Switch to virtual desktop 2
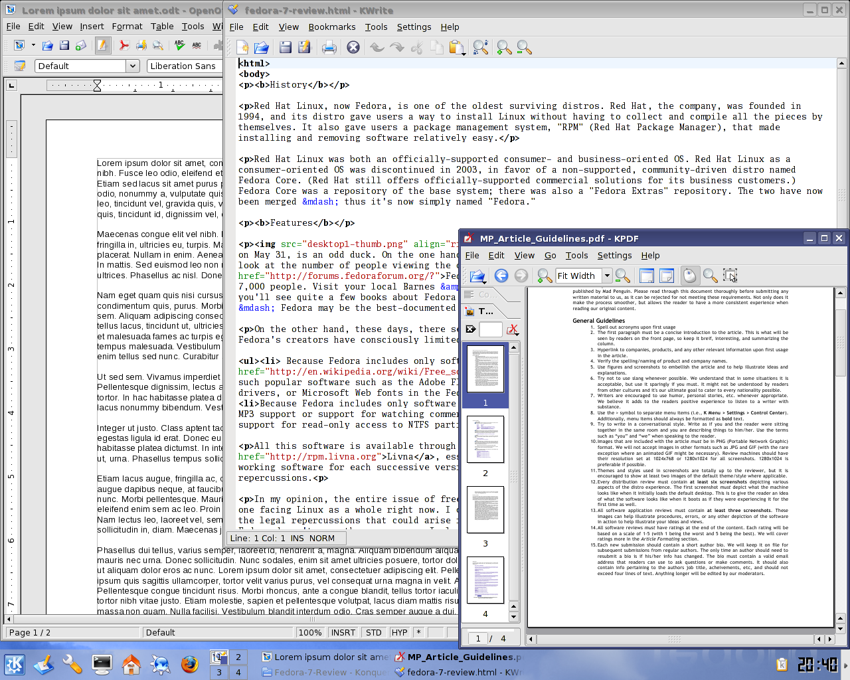The width and height of the screenshot is (850, 680). [238, 657]
